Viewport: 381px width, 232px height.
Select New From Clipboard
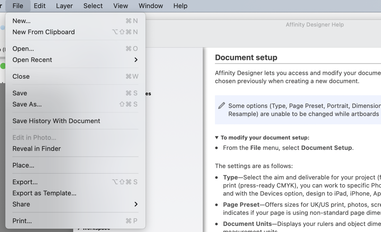coord(75,32)
